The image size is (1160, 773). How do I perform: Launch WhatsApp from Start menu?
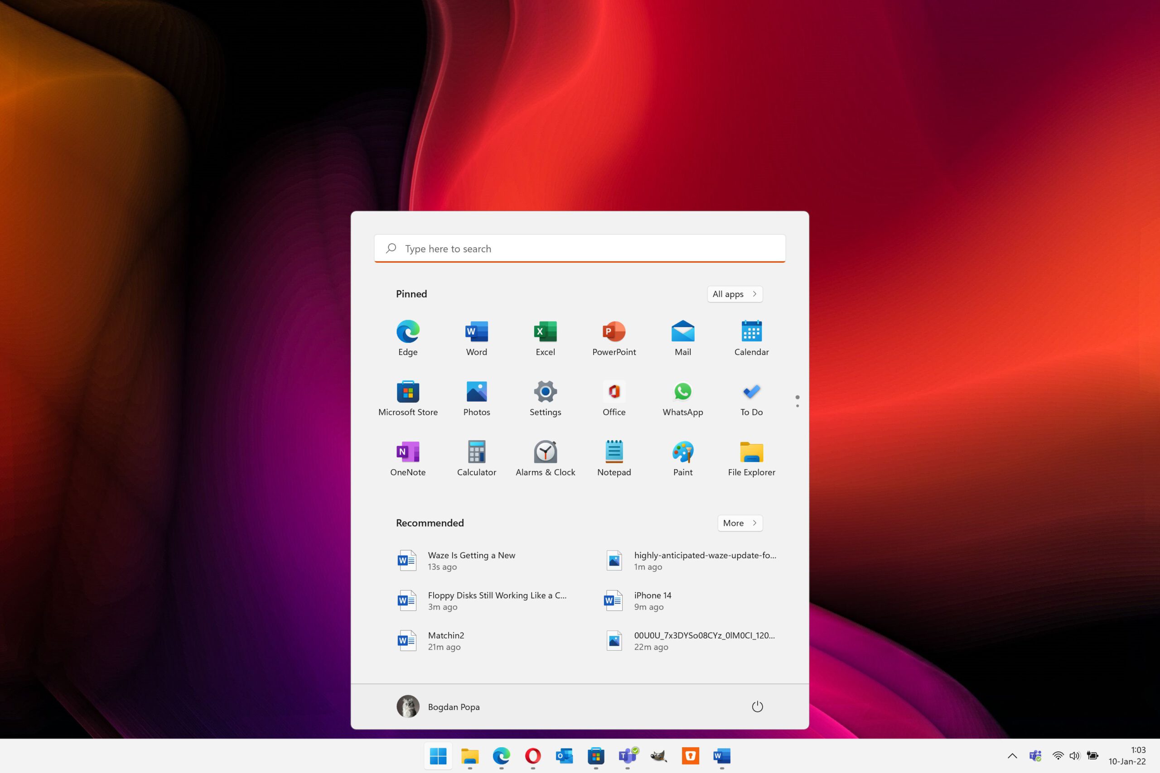(682, 399)
